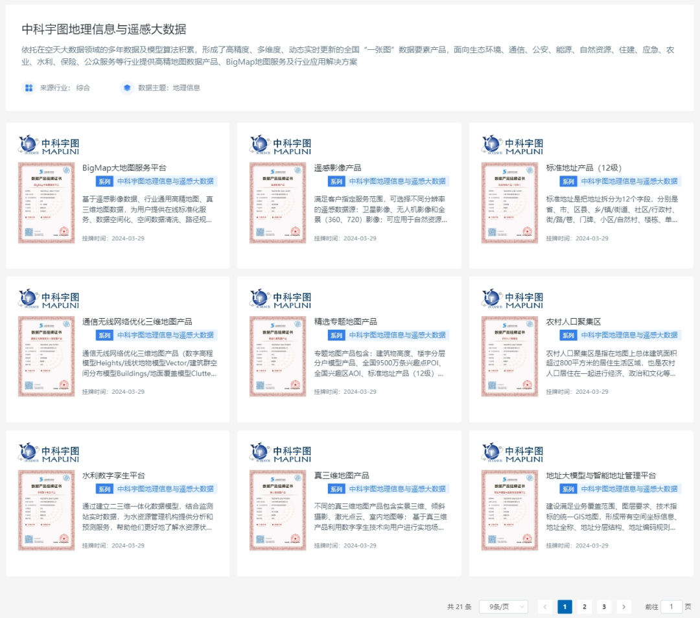Click the 精选专题地图产品 certificate thumbnail
Image resolution: width=700 pixels, height=618 pixels.
[277, 356]
